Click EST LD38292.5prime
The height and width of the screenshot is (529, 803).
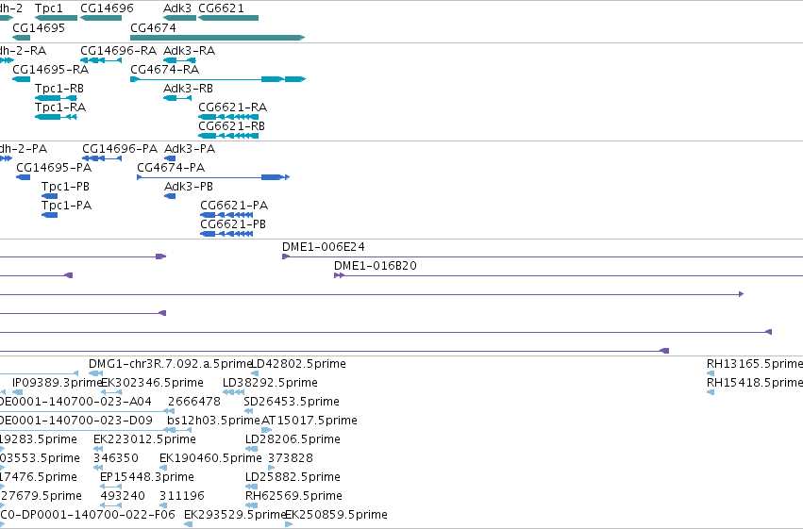pos(270,383)
